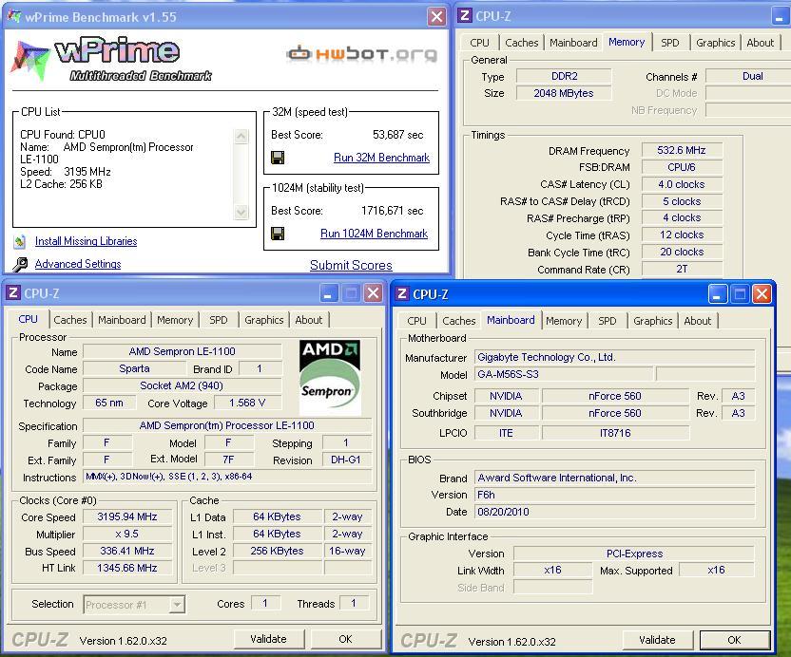The width and height of the screenshot is (791, 657).
Task: Click the Install Missing Libraries icon
Action: click(x=19, y=241)
